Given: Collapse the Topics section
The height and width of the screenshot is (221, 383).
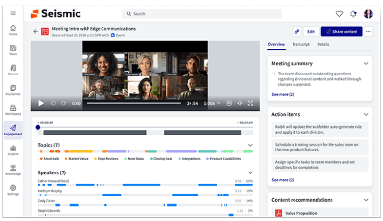Looking at the screenshot, I should (250, 145).
